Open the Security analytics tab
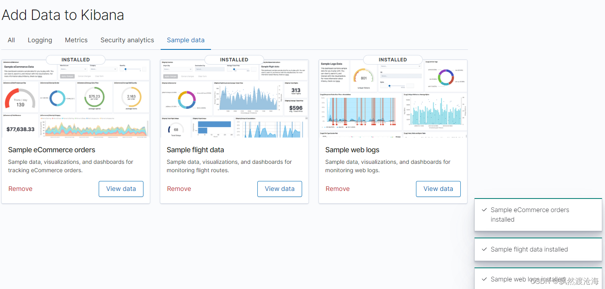 coord(127,40)
